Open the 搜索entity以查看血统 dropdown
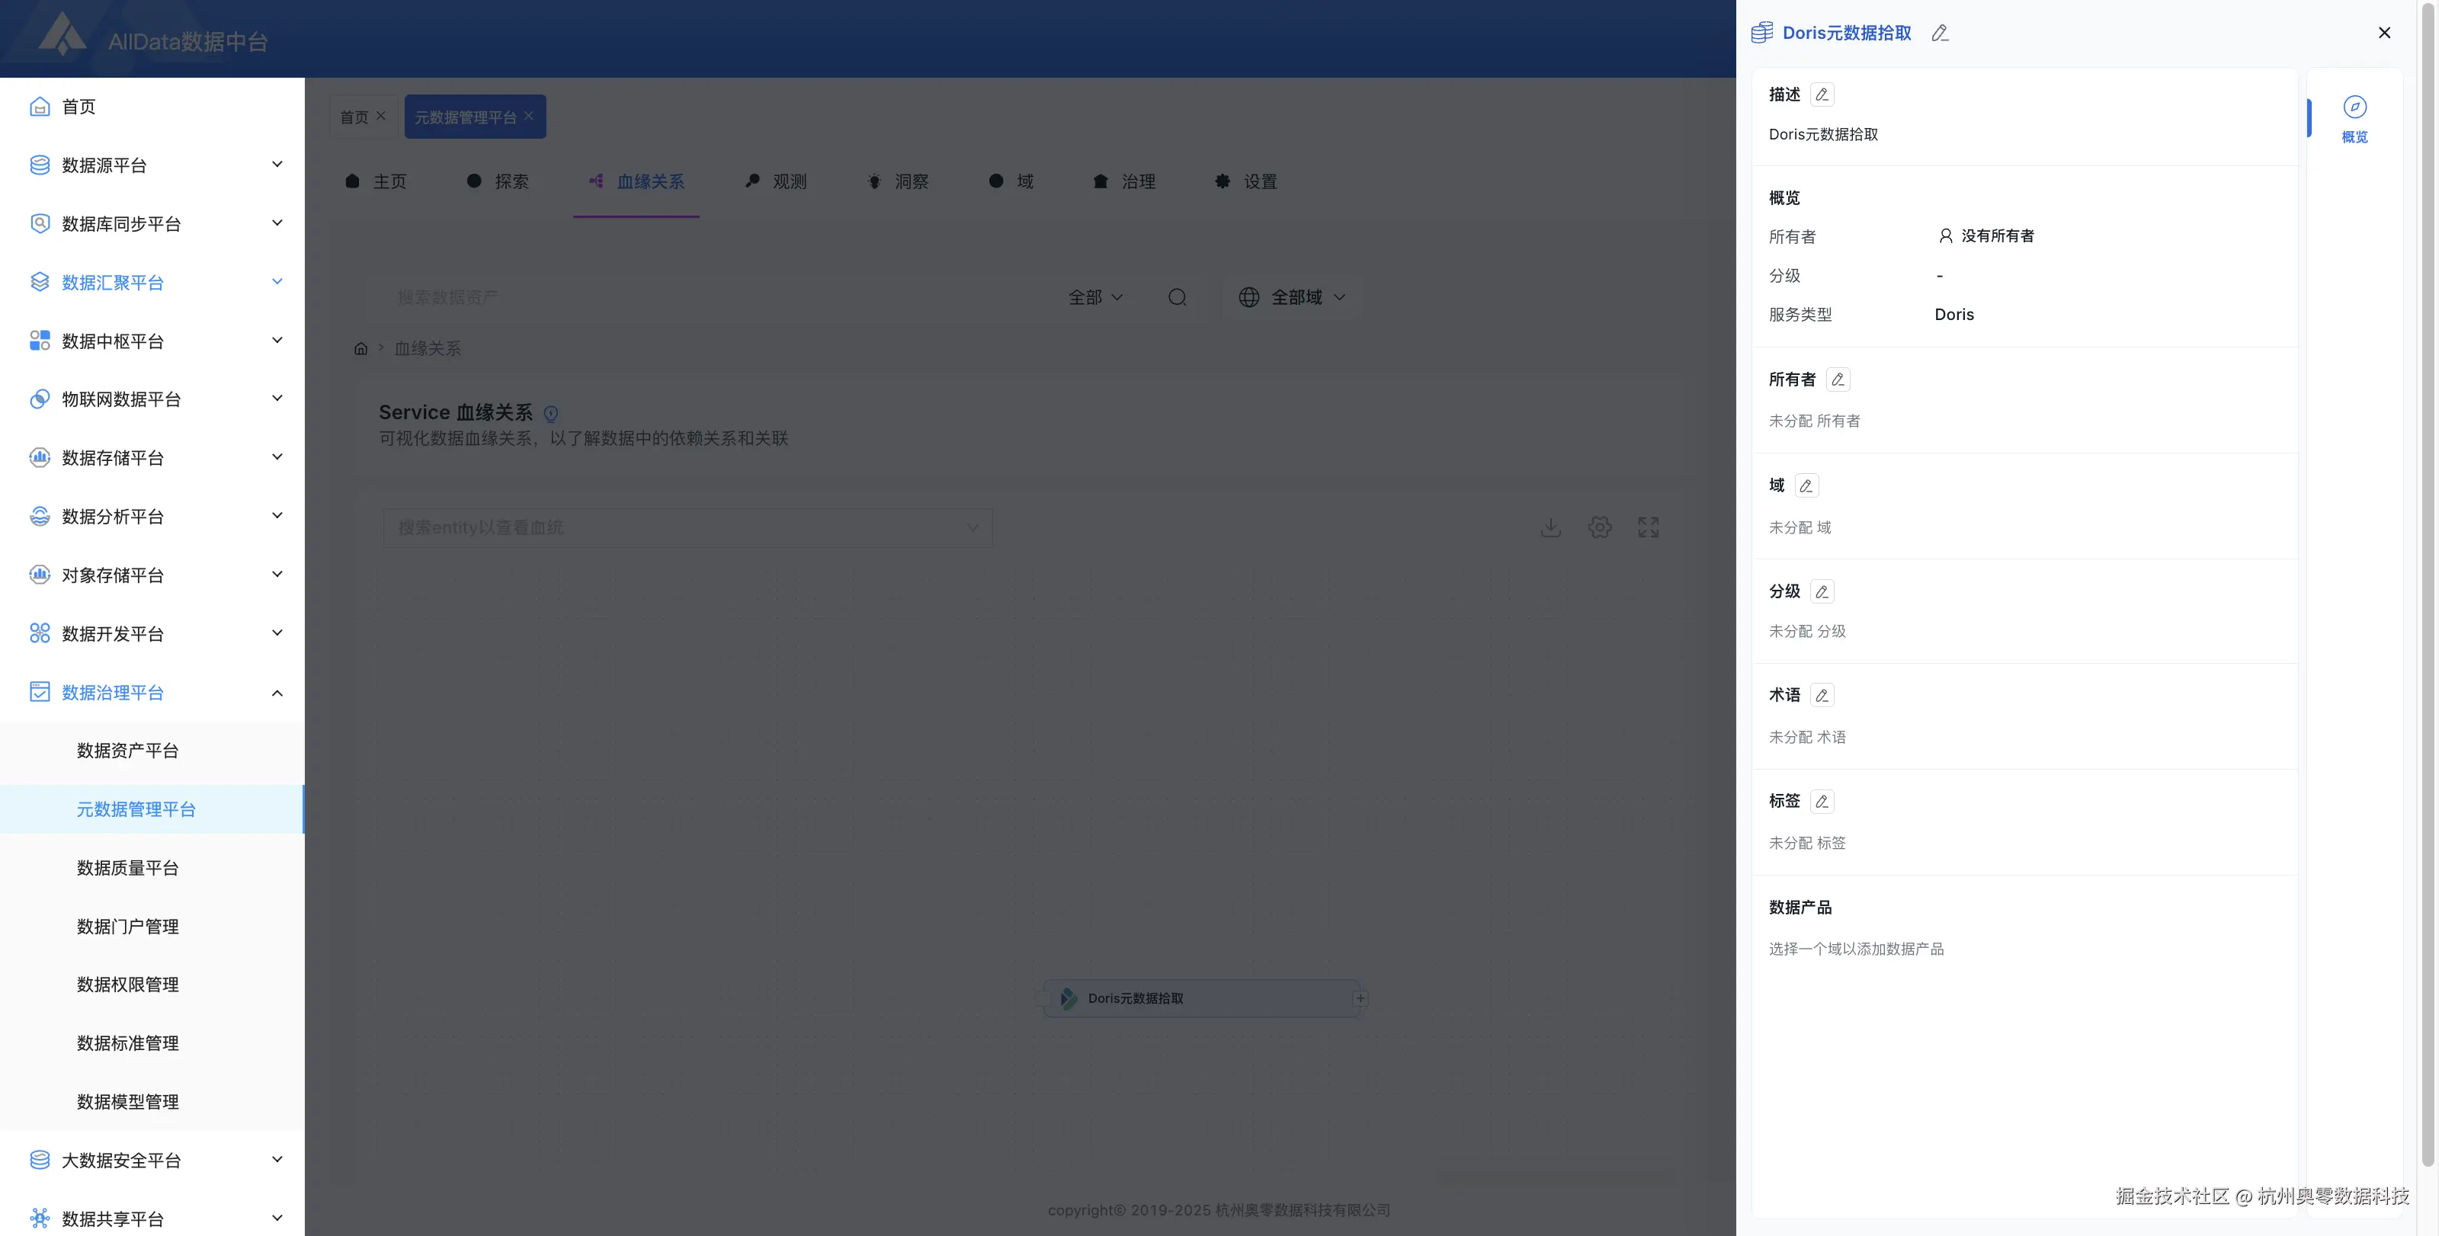The height and width of the screenshot is (1236, 2439). tap(687, 527)
